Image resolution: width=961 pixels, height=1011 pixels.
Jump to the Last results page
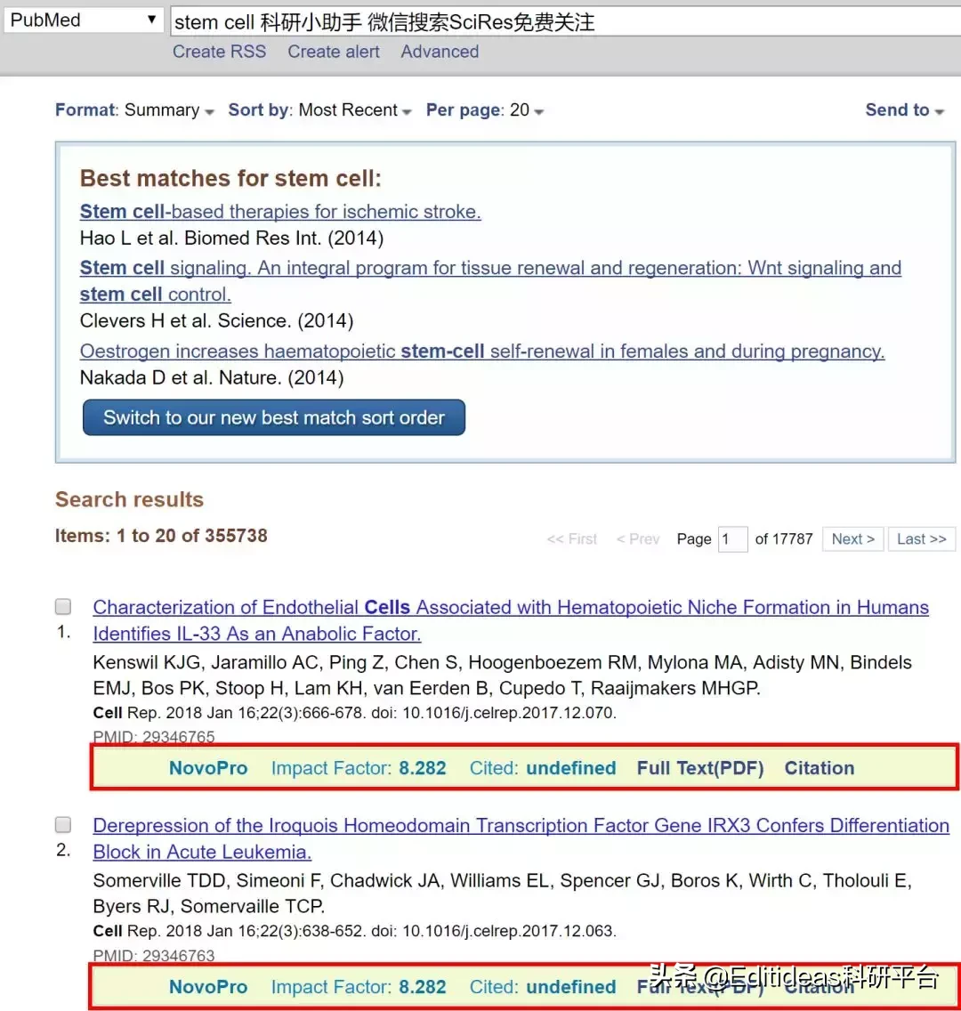[922, 539]
